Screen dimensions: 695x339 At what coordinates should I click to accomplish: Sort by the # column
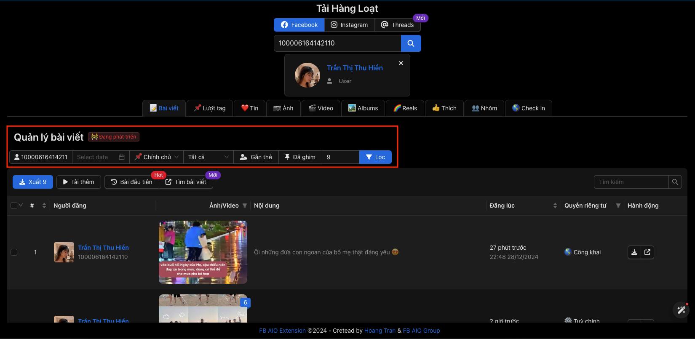tap(44, 206)
